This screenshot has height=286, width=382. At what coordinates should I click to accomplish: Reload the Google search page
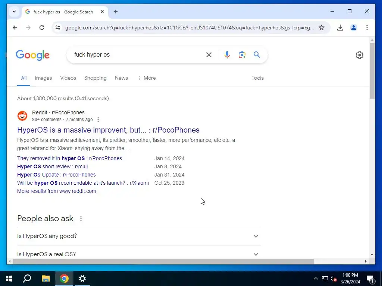click(42, 28)
